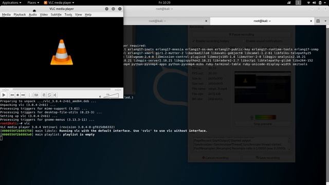Click the VLC Previous media button

tap(12, 95)
